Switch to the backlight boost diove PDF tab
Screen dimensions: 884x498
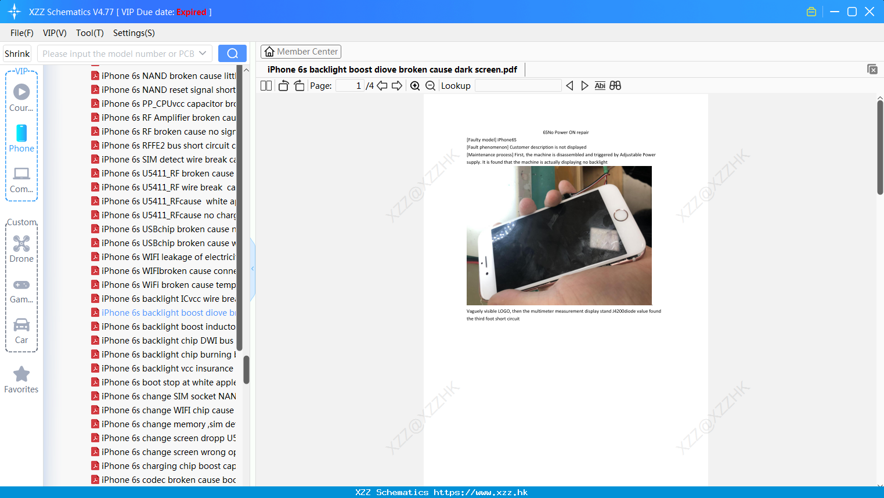392,70
